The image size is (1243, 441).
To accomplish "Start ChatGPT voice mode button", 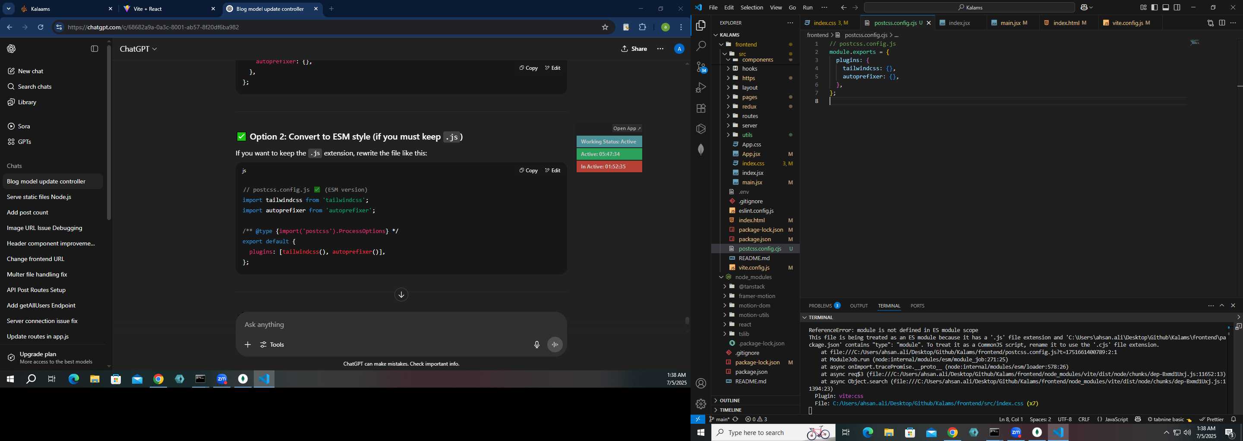I will tap(555, 345).
